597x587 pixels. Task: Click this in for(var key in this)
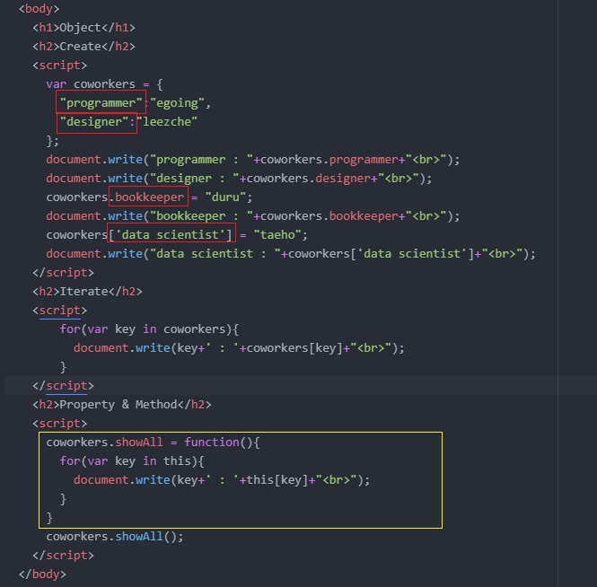tap(177, 461)
